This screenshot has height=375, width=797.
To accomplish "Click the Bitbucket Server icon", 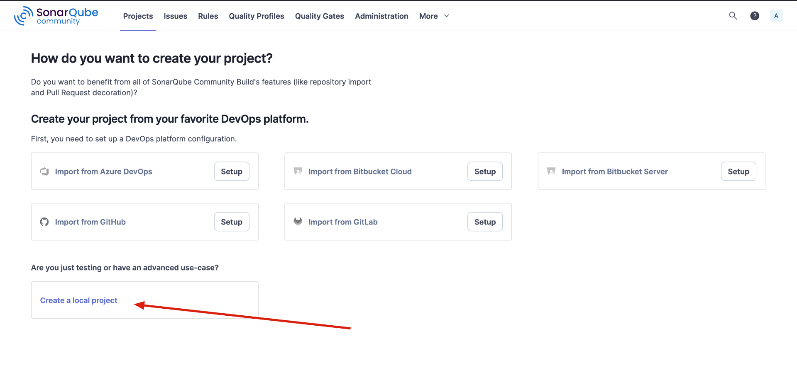I will [551, 172].
